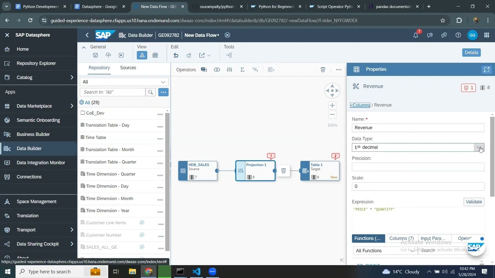Add a table operator icon in Operators bar
Viewport: 495px width, 278px height.
(x=271, y=69)
